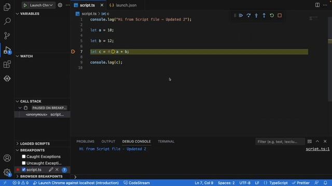Start debugging with the green play button
Screen dimensions: 332x186
25,5
